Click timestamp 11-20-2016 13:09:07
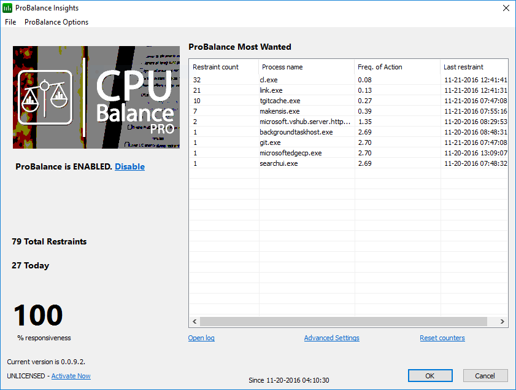Screen dimensions: 516x390 (476, 153)
